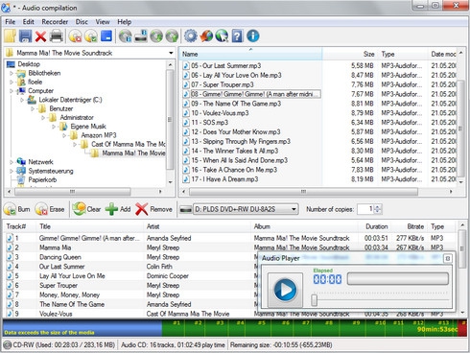Screen dimensions: 470x353
Task: Click the red Remove button
Action: click(x=153, y=209)
